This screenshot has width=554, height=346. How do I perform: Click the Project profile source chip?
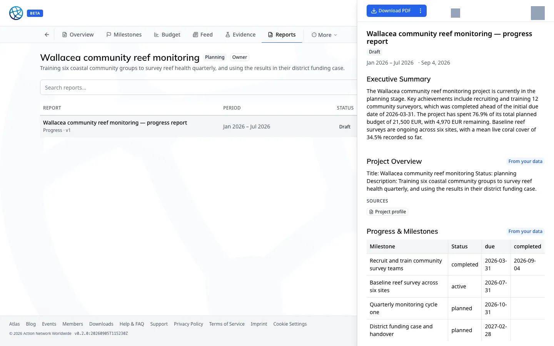point(387,212)
